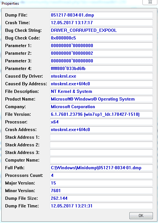Screen dimensions: 158x223
Task: Click the 'Bug Check String:' label
Action: 23,30
